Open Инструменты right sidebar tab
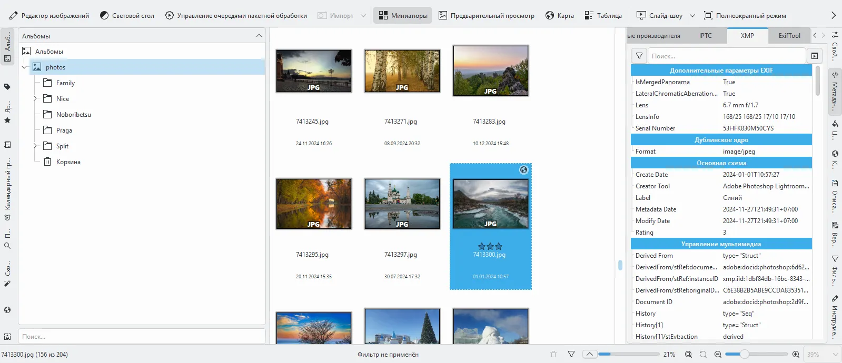The height and width of the screenshot is (363, 842). (835, 317)
